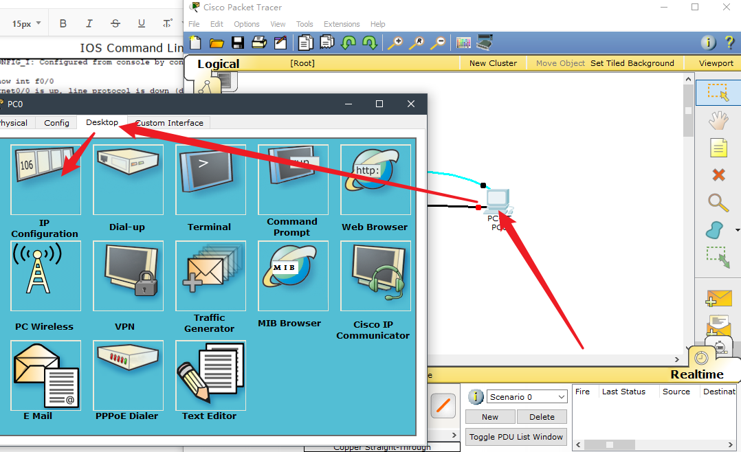
Task: Open IP Configuration on PC0 desktop
Action: (x=45, y=180)
